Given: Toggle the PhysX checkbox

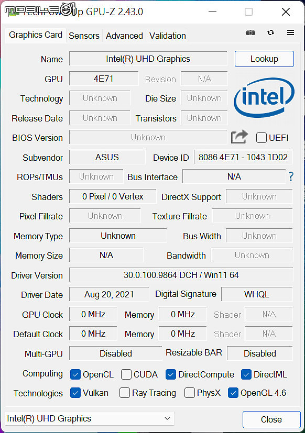Looking at the screenshot, I should 189,393.
